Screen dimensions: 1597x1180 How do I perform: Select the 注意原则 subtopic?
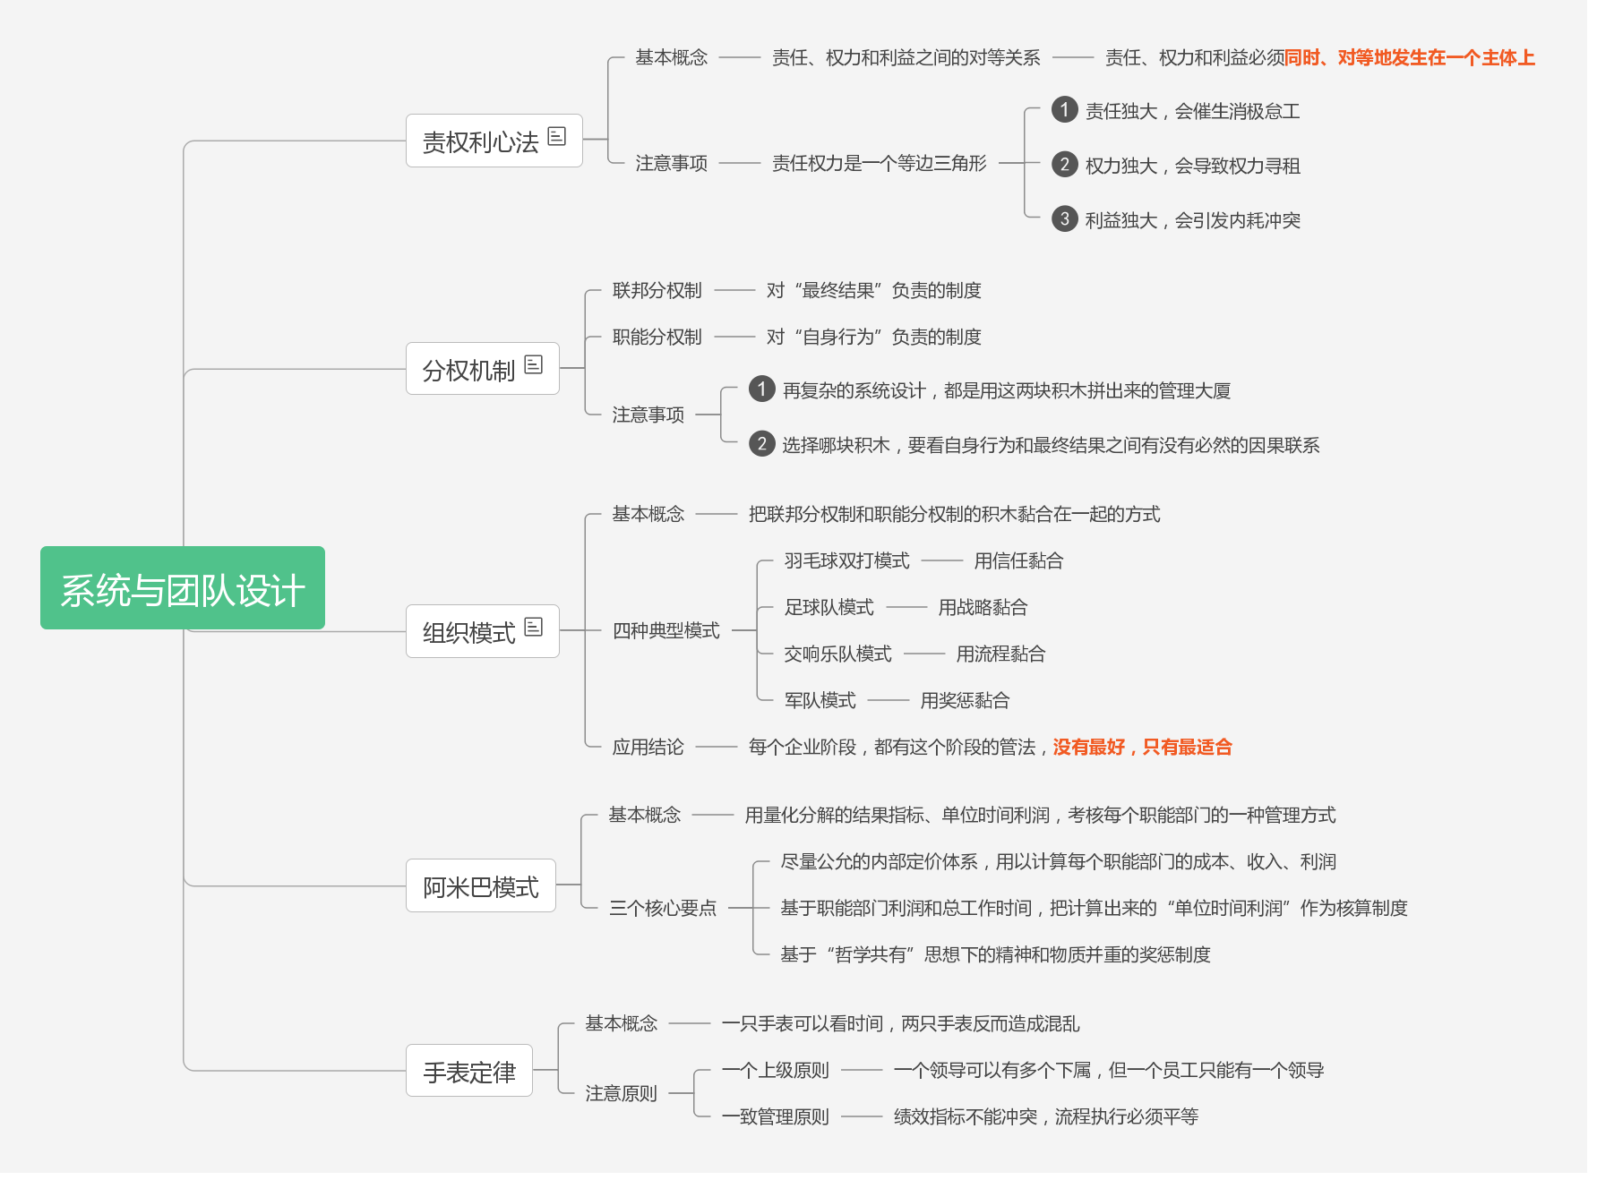tap(622, 1093)
